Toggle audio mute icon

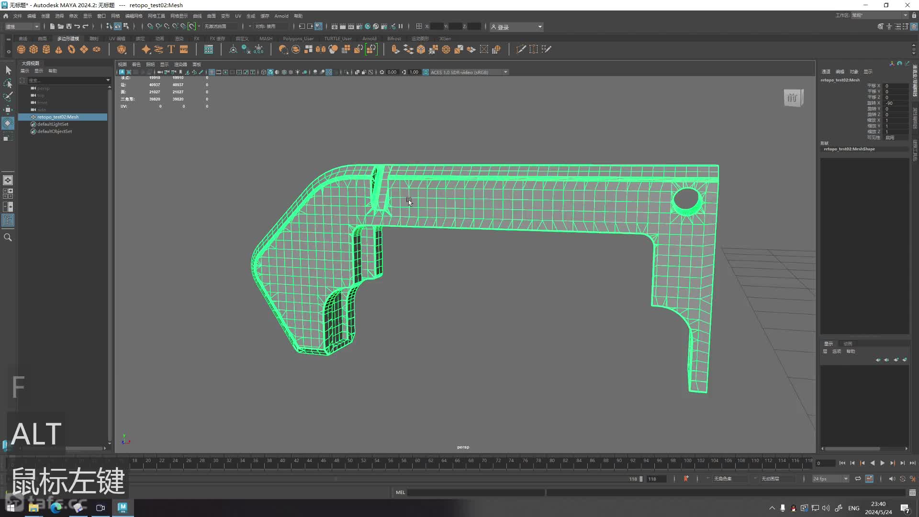coord(892,479)
